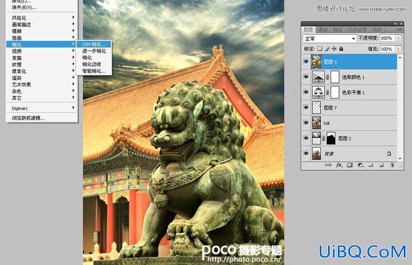Click the mask link icon on 选取颜色 1
Viewport: 412px width, 265px height.
click(x=327, y=77)
